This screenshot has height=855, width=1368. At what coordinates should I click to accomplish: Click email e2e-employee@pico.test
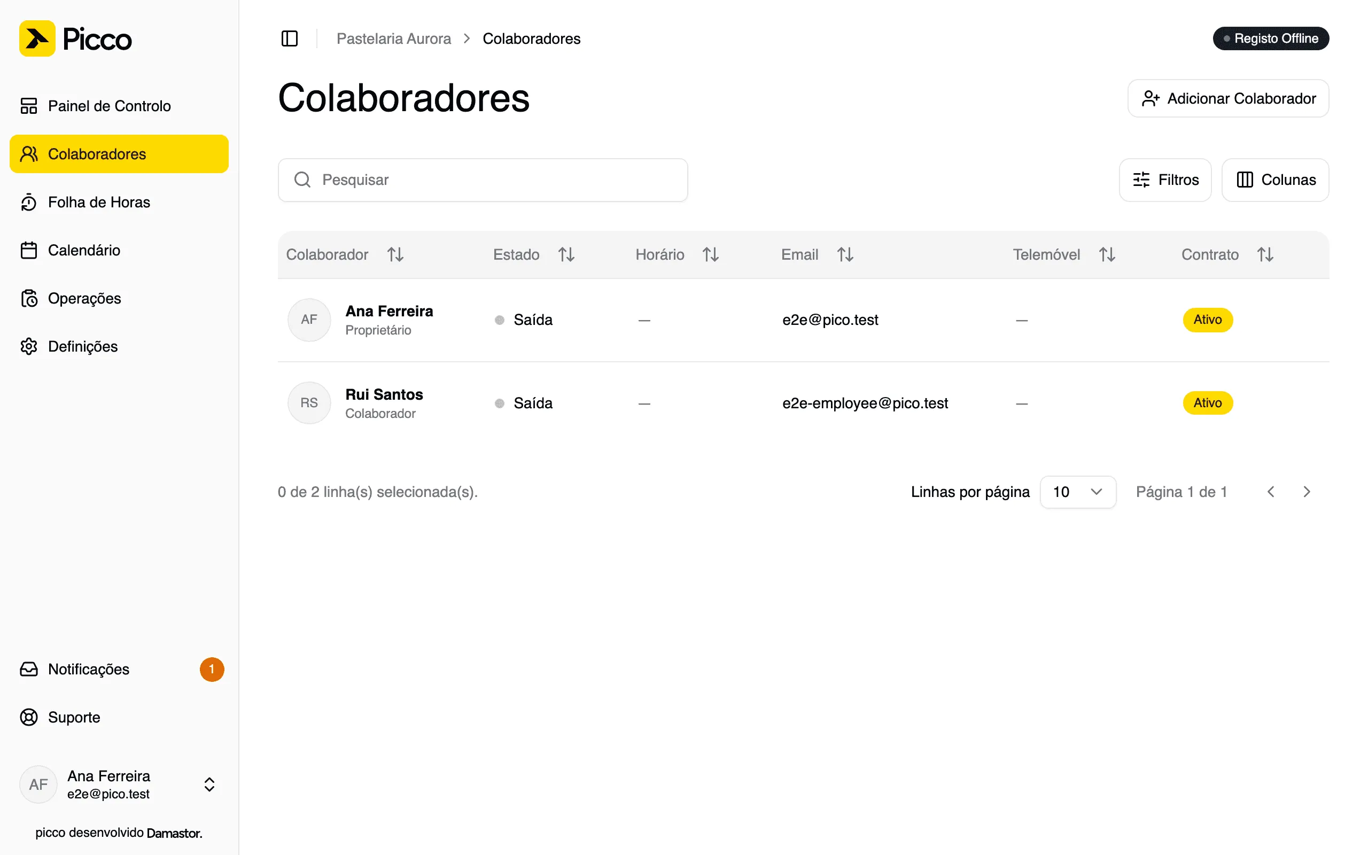(x=865, y=403)
